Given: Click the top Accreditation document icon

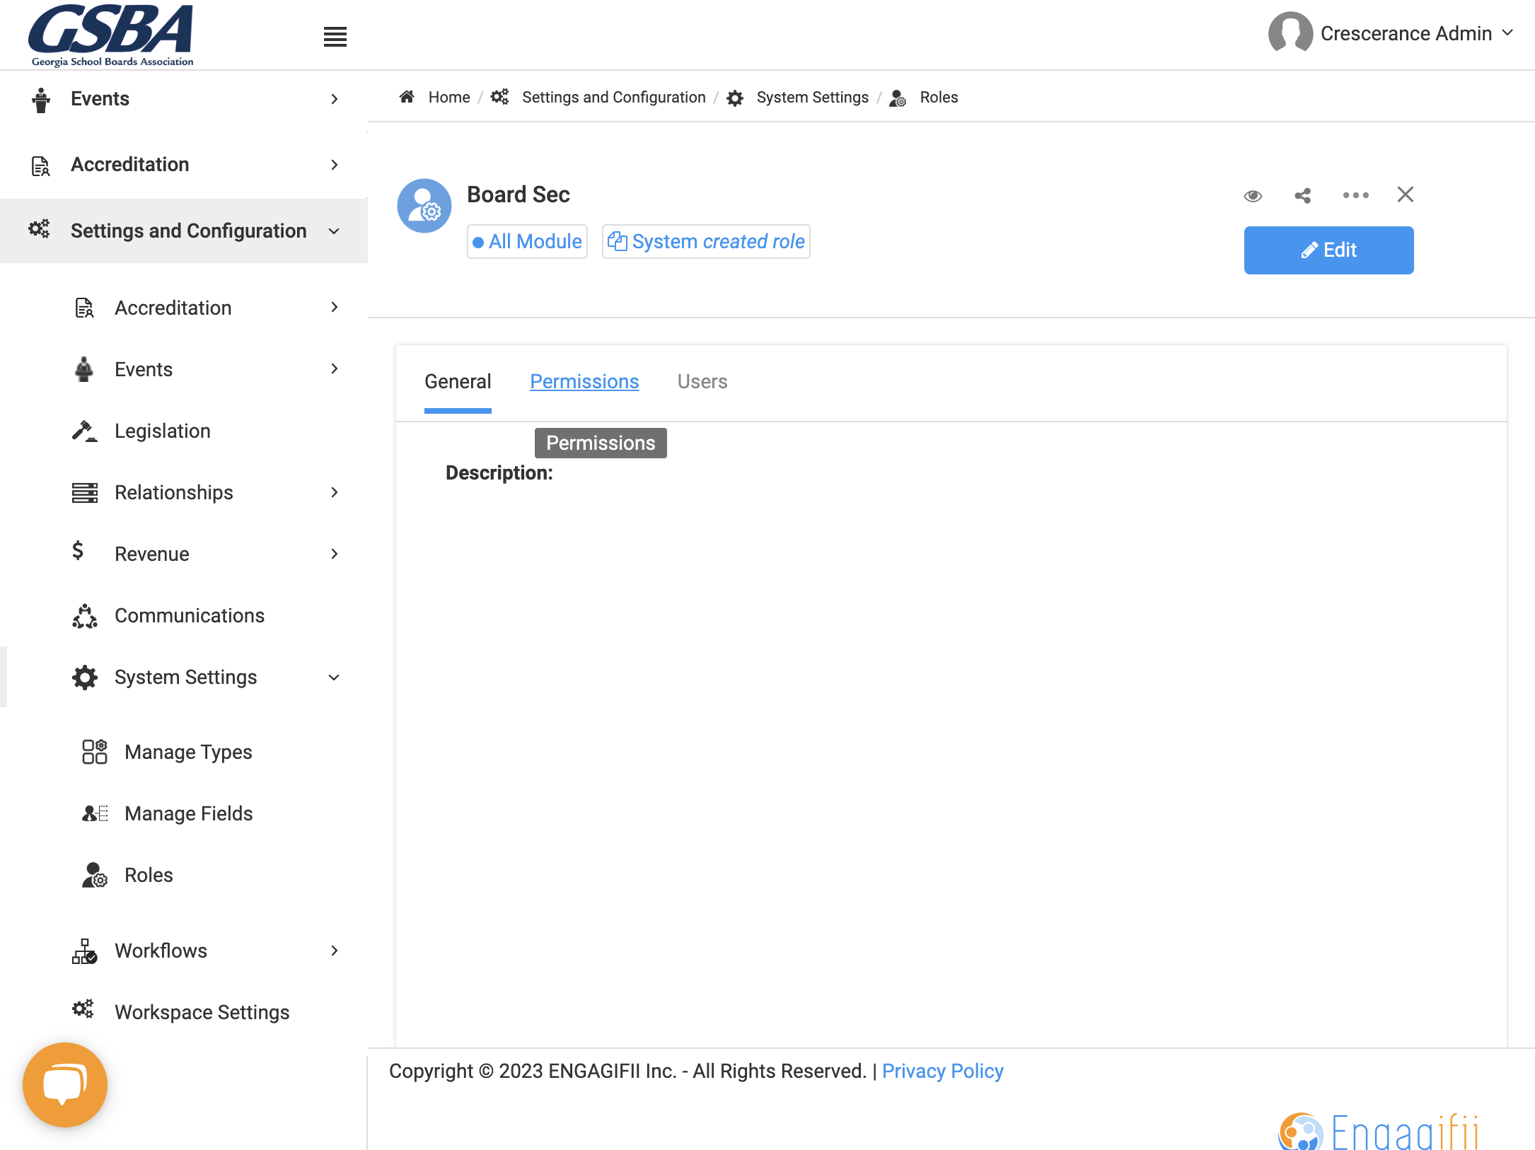Looking at the screenshot, I should coord(40,165).
